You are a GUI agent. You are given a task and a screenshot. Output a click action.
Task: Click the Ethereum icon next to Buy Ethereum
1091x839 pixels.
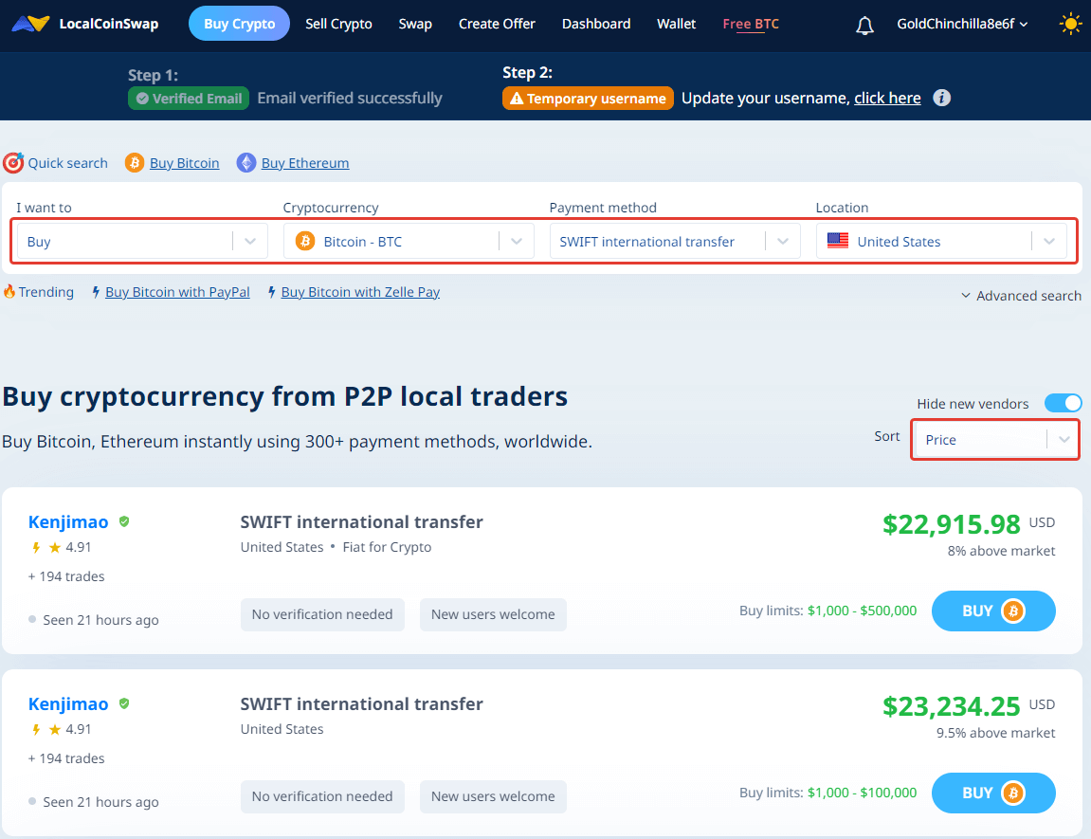tap(246, 163)
